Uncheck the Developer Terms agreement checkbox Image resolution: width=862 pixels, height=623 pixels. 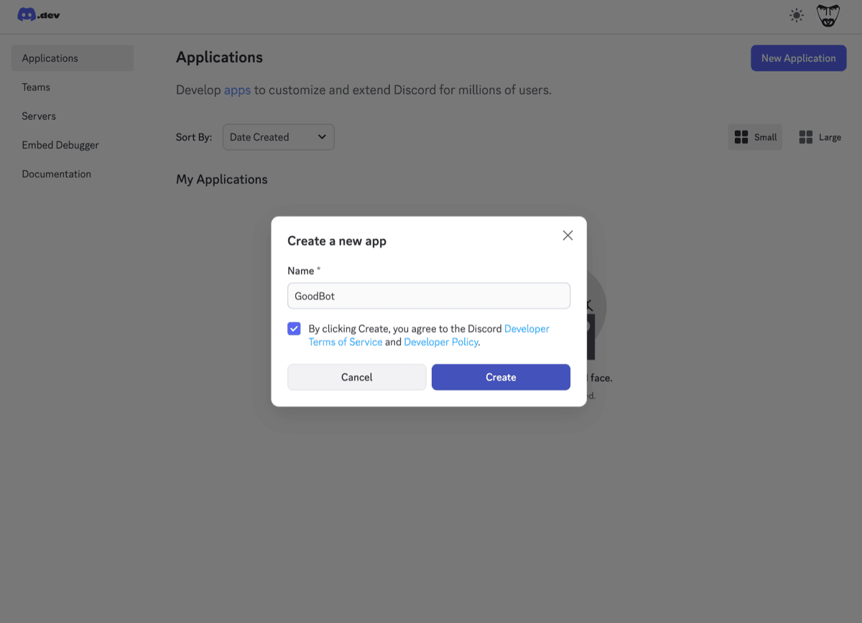[x=294, y=328]
